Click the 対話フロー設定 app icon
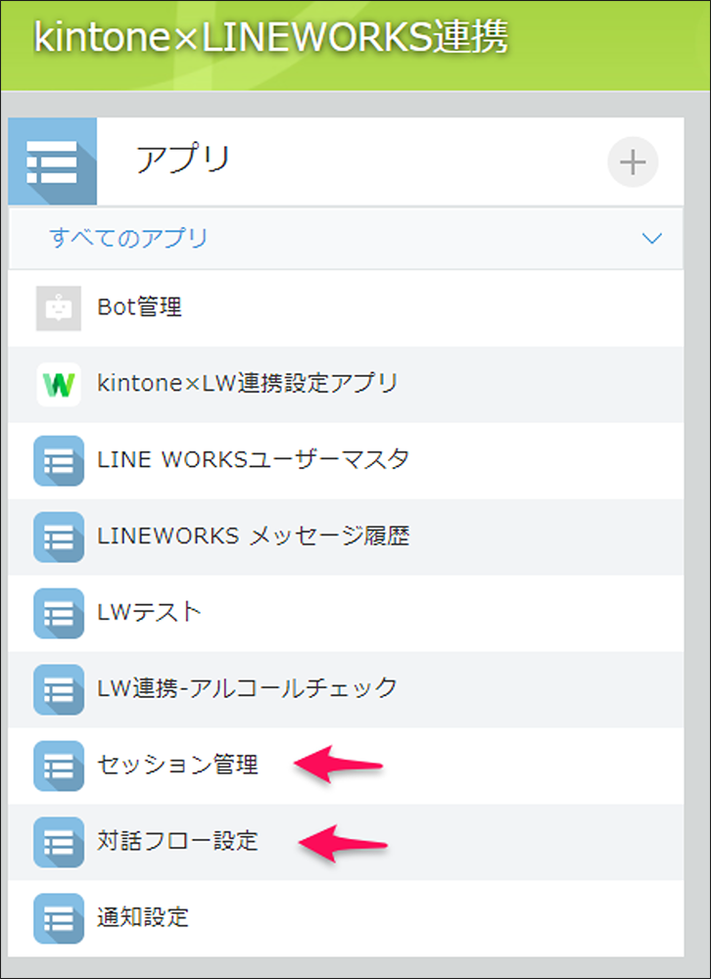 point(59,842)
